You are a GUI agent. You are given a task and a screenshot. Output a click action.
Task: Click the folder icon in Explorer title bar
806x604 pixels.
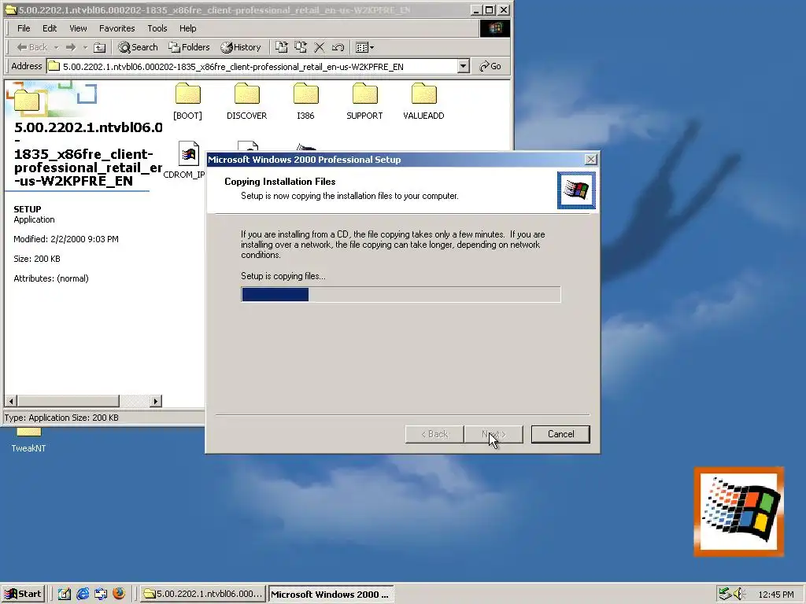click(x=11, y=9)
